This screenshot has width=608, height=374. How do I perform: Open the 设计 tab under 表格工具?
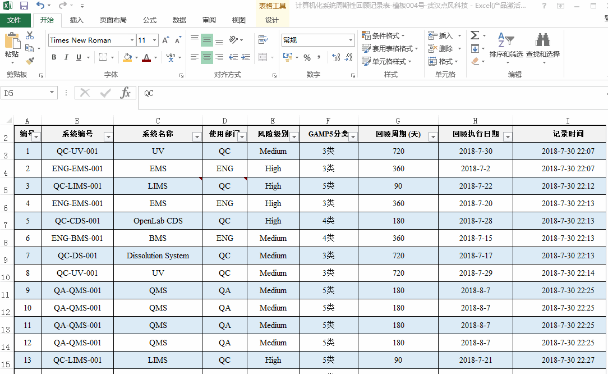point(273,20)
